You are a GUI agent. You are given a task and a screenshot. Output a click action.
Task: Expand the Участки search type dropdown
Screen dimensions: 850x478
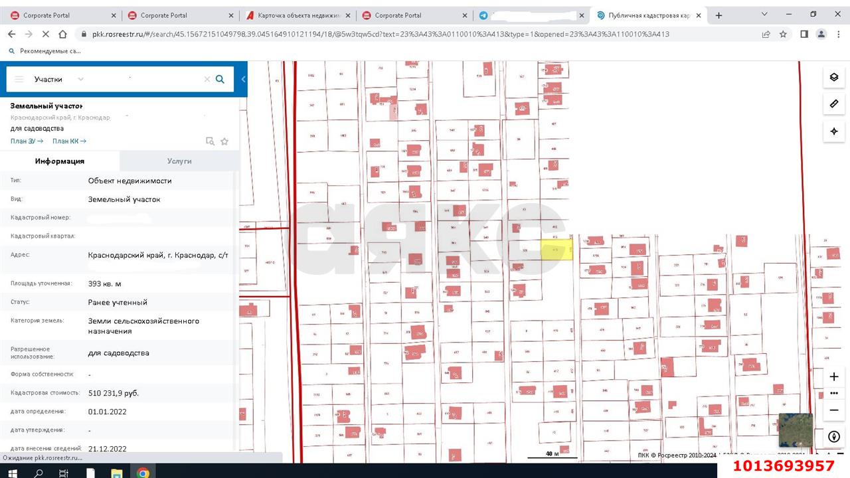tap(80, 79)
